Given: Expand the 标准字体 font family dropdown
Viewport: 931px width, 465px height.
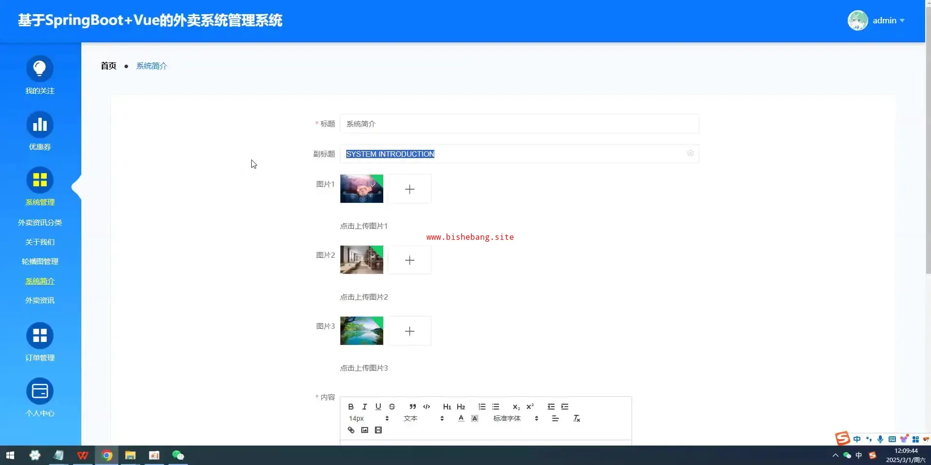Looking at the screenshot, I should (515, 418).
